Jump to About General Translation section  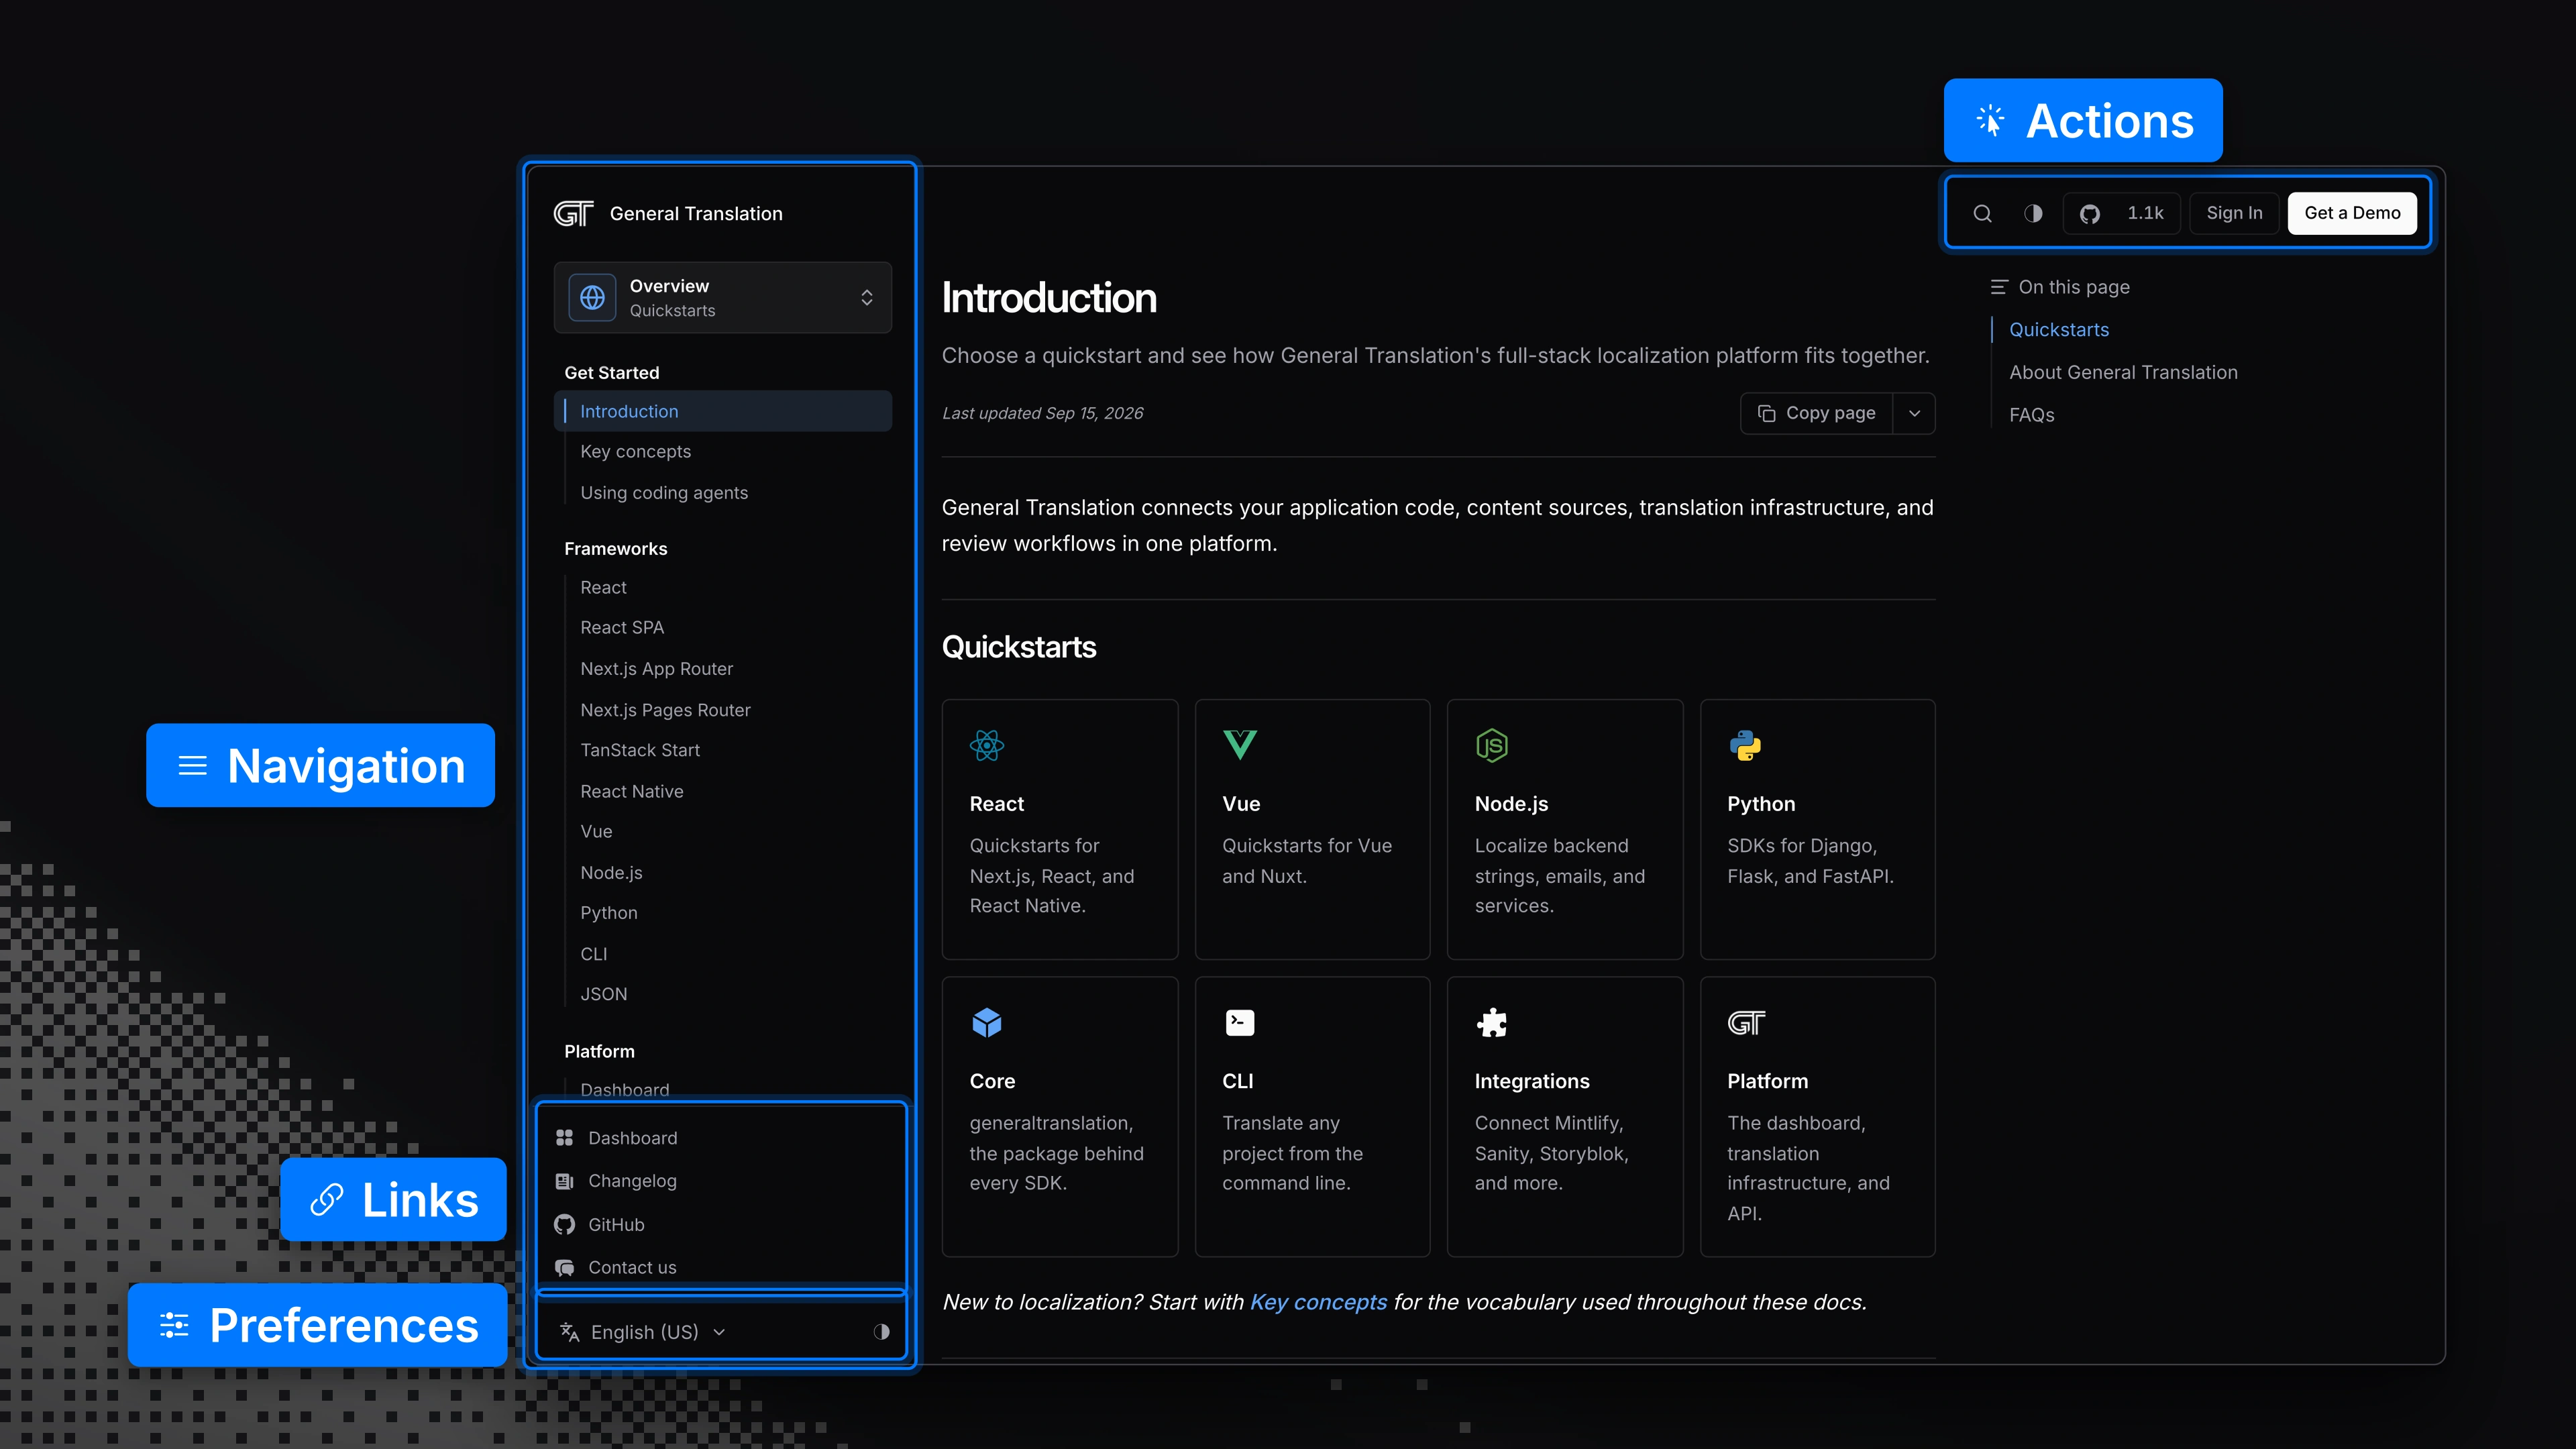pos(2123,372)
